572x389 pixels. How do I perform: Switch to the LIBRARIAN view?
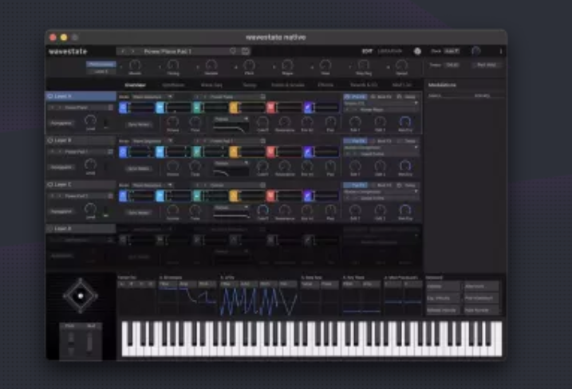coord(389,51)
